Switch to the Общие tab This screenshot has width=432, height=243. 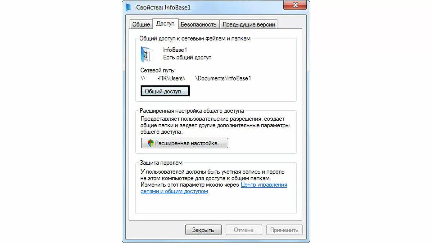[141, 24]
